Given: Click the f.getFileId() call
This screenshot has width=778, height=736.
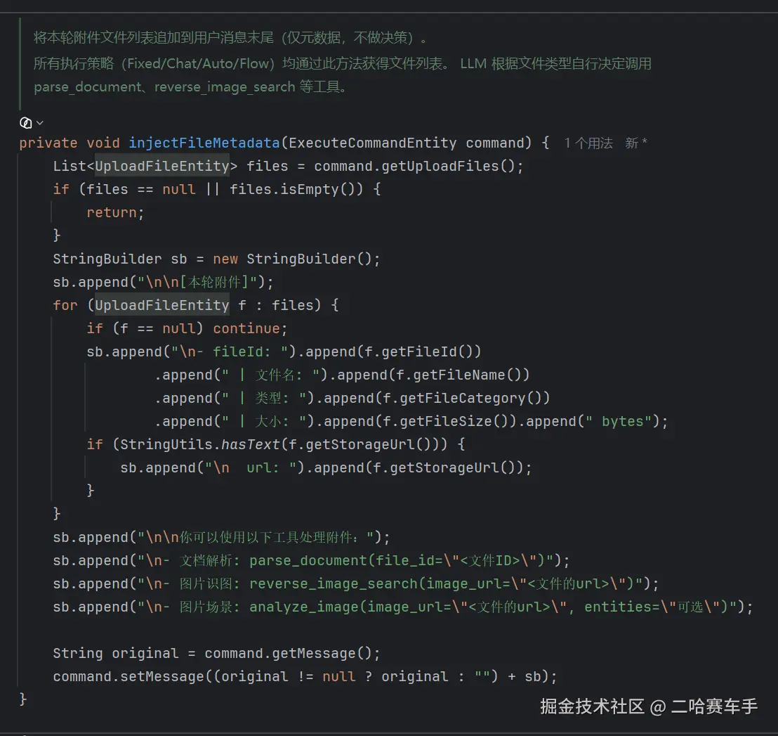Looking at the screenshot, I should (x=418, y=351).
